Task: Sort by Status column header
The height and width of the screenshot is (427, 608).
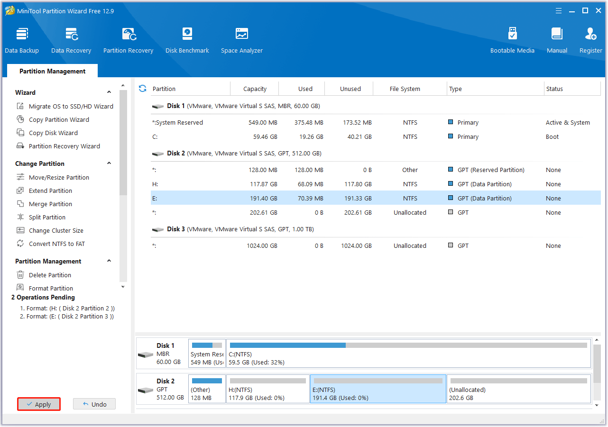Action: coord(572,89)
